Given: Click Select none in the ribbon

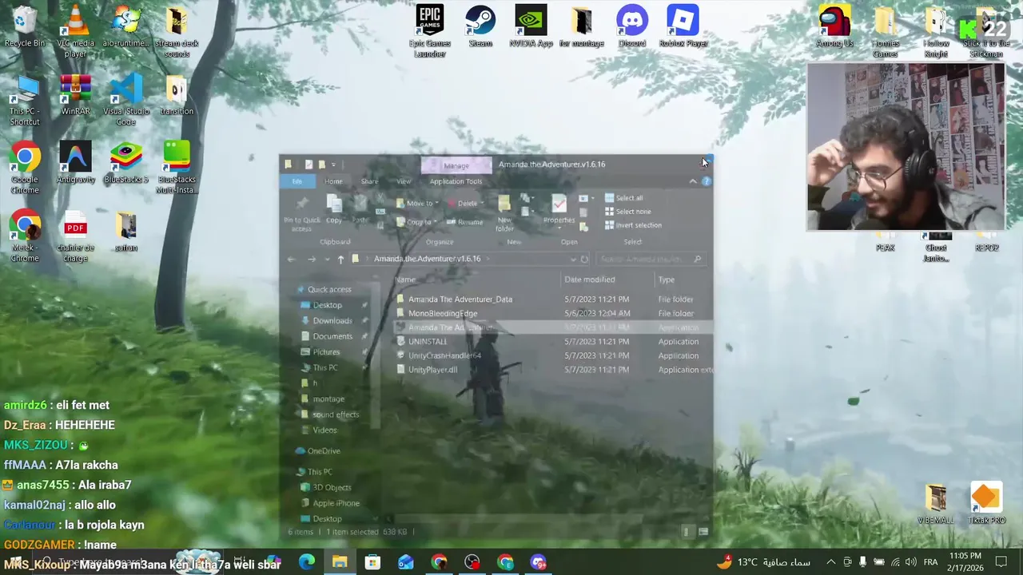Looking at the screenshot, I should pyautogui.click(x=627, y=212).
